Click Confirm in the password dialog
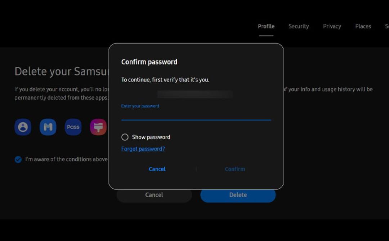The height and width of the screenshot is (241, 389). pos(235,169)
